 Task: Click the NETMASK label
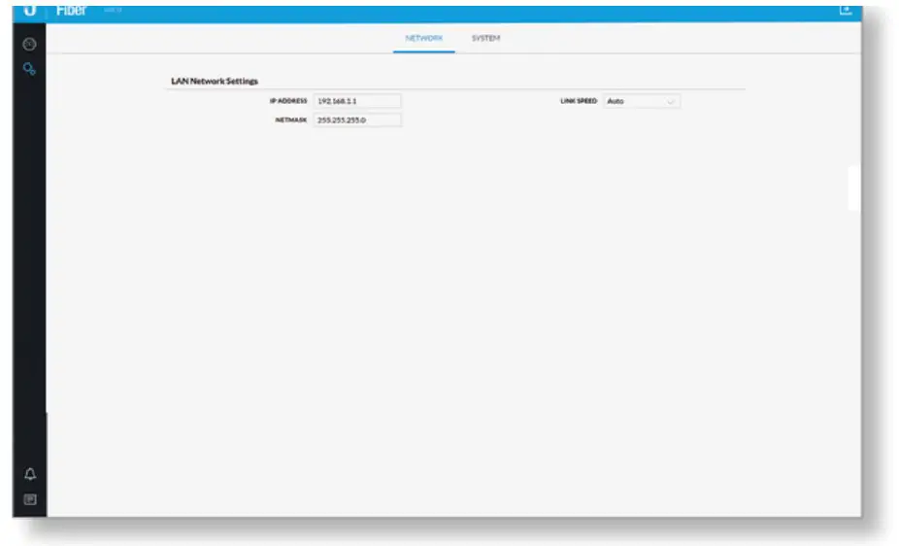291,119
